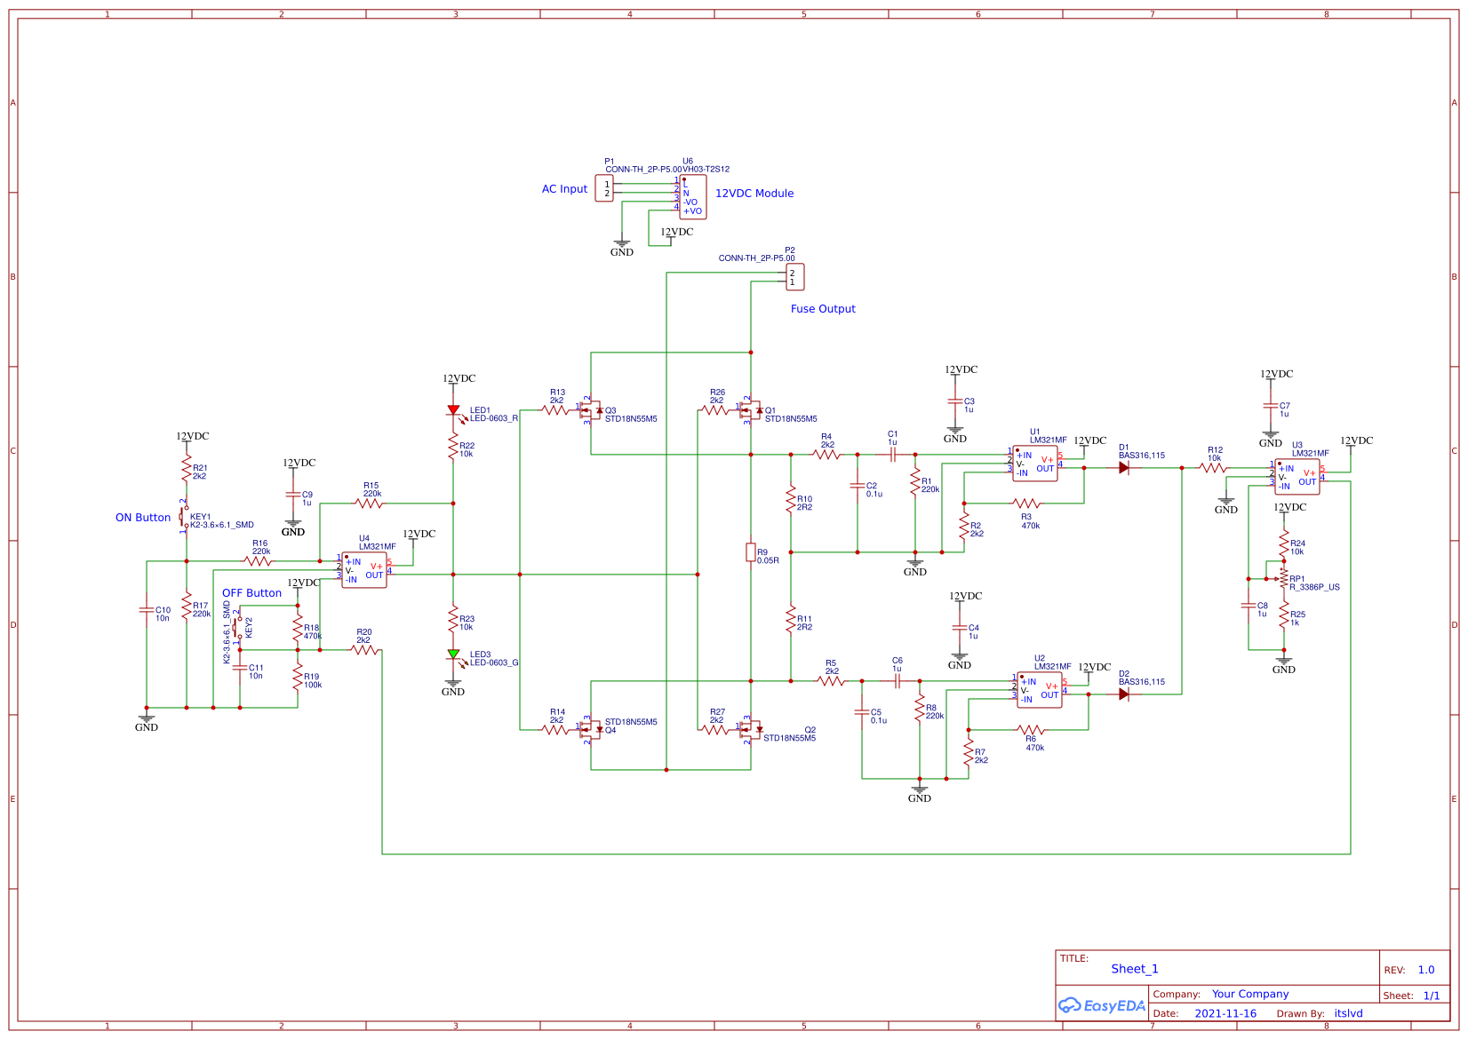Click capacitor C10 10n symbol
The image size is (1468, 1039).
point(148,611)
